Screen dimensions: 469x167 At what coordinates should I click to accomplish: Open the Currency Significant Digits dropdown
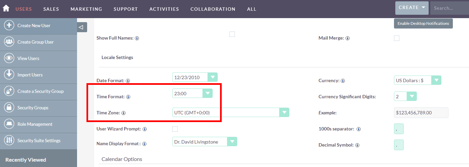pyautogui.click(x=405, y=97)
